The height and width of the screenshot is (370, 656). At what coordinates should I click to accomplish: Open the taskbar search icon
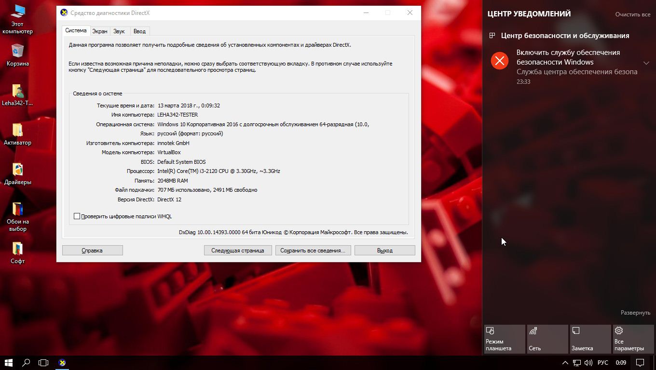[27, 363]
